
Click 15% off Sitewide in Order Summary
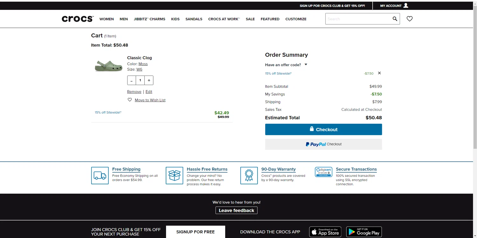click(x=278, y=73)
